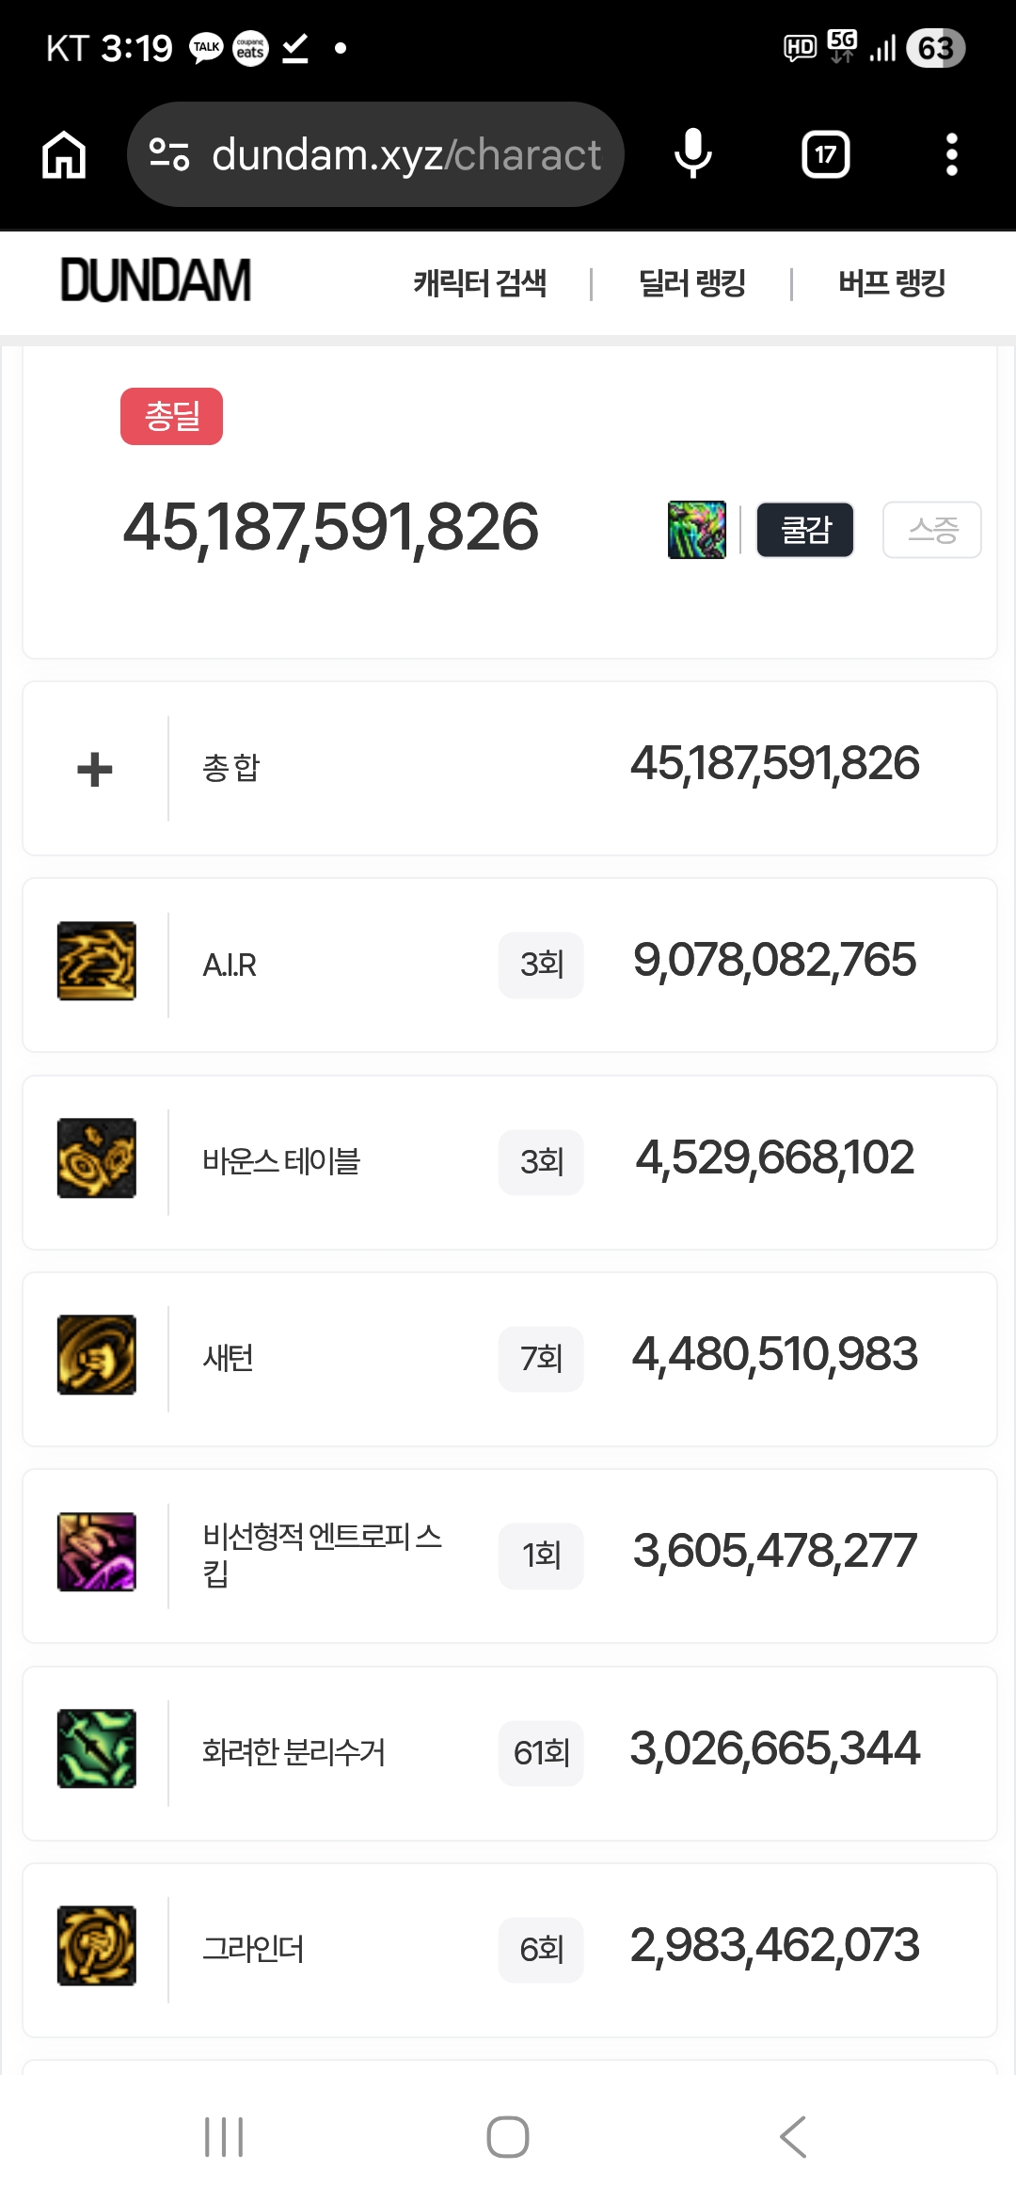Viewport: 1016px width, 2202px height.
Task: Tap the URL address bar field
Action: 405,154
